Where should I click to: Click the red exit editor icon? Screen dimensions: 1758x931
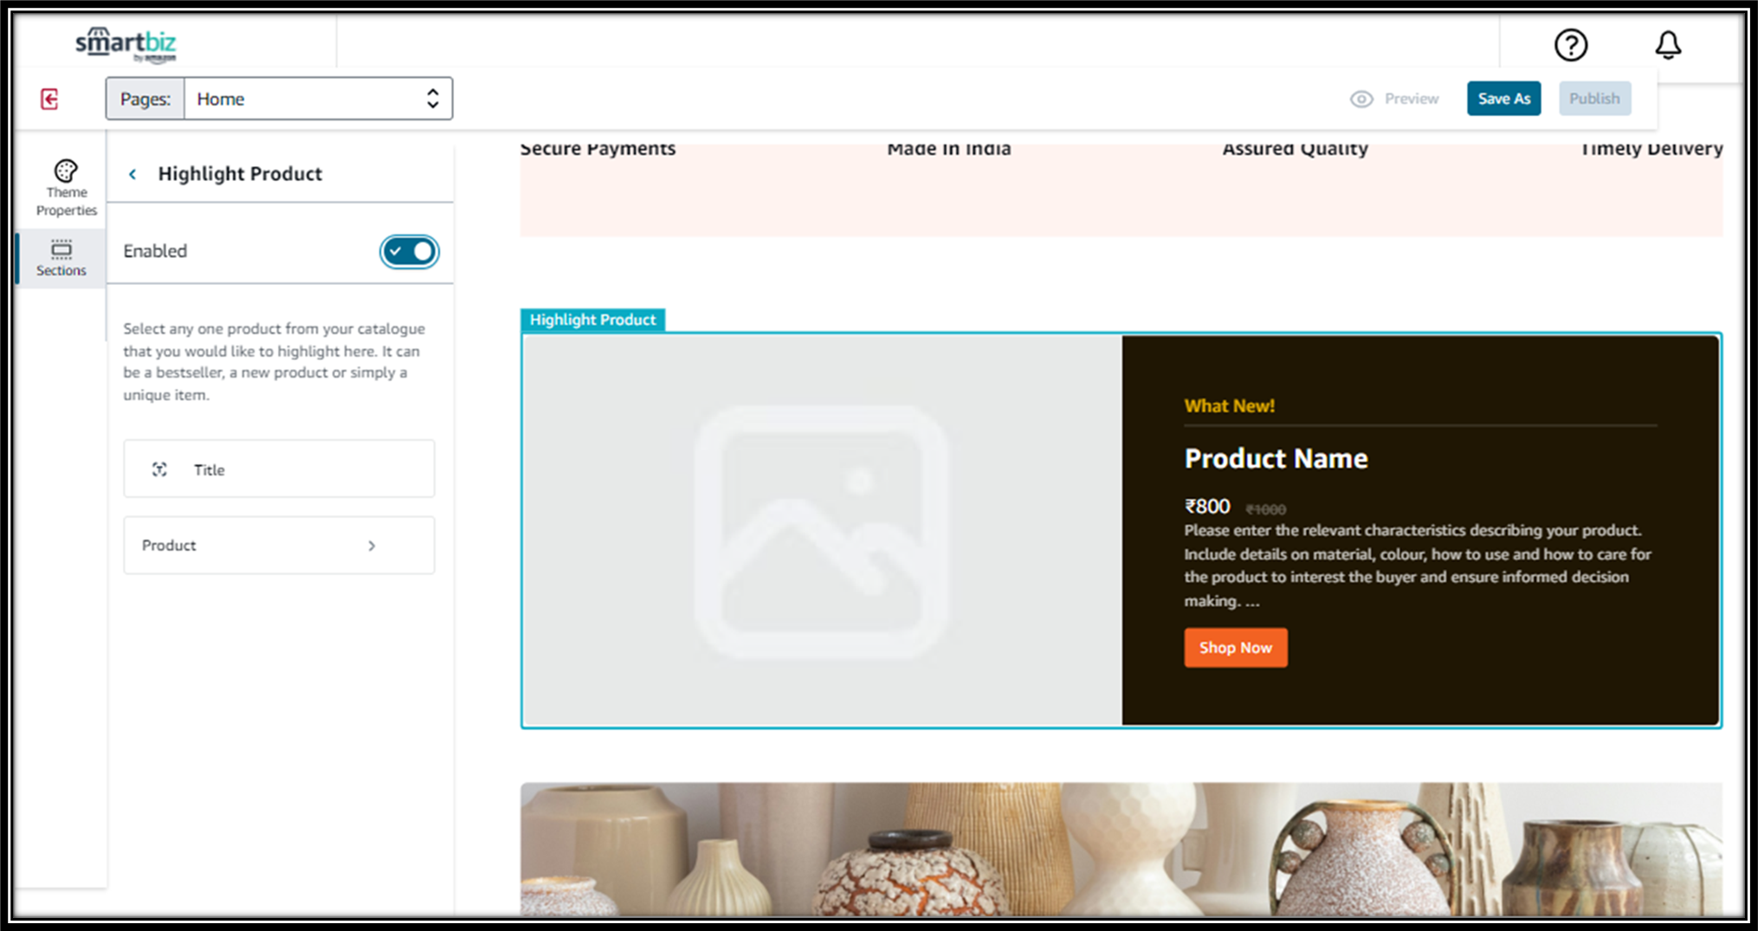click(49, 99)
